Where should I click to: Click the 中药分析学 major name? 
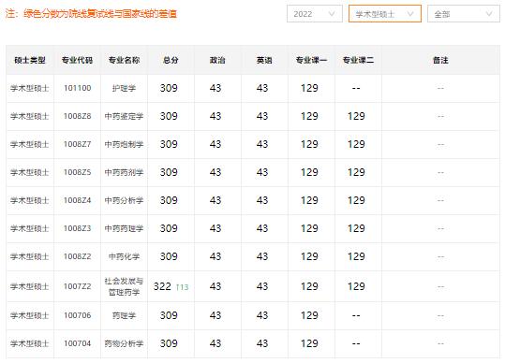point(124,200)
